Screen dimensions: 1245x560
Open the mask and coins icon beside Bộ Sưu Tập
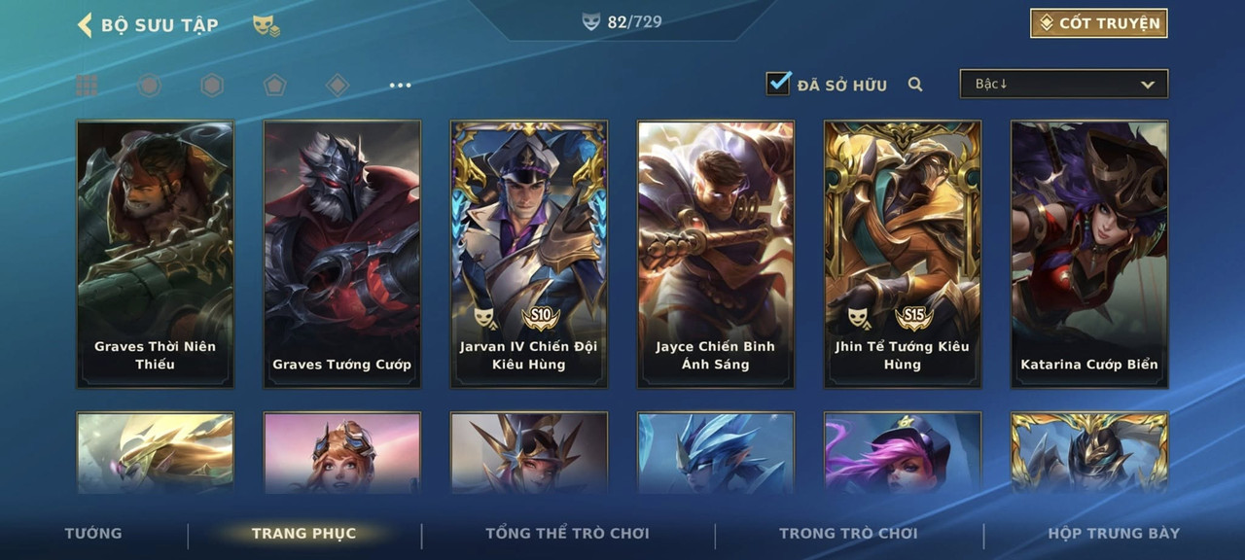(267, 26)
